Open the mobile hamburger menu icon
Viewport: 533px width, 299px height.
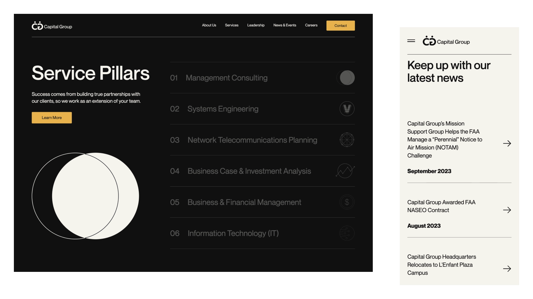[x=411, y=41]
